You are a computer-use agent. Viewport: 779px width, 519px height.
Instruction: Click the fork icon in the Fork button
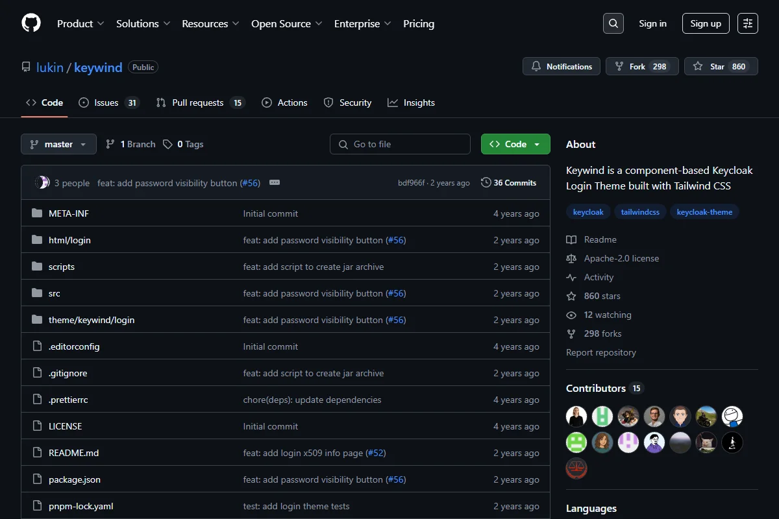tap(619, 66)
